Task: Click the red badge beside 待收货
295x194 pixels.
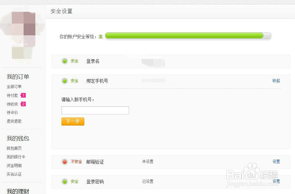Action: coord(24,104)
